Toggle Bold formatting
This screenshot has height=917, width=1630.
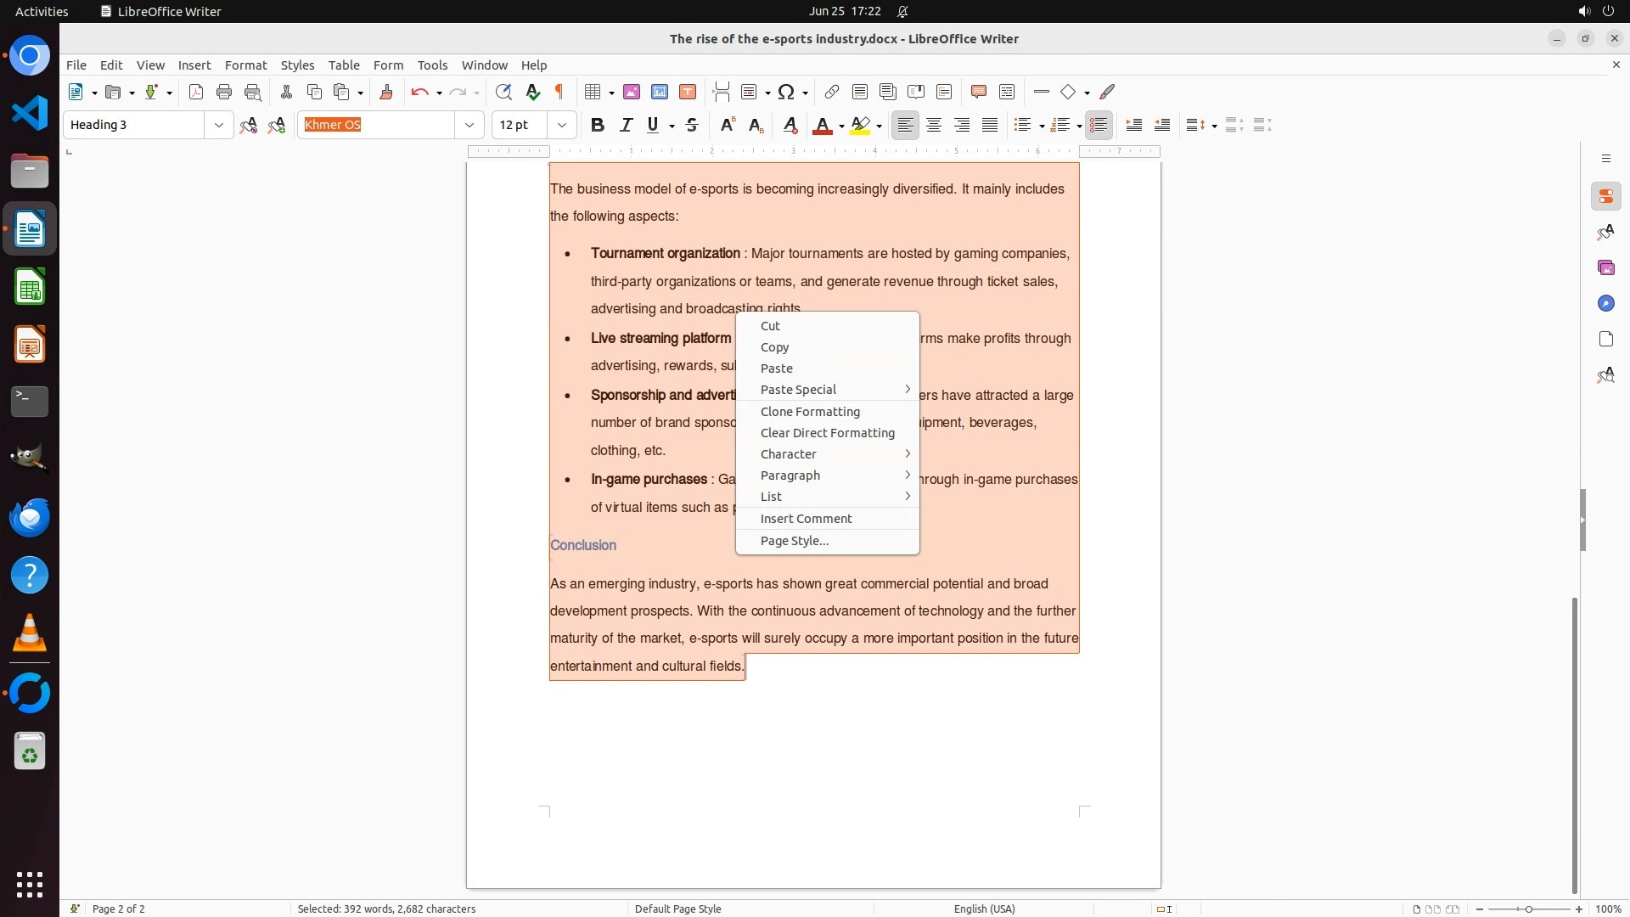point(598,126)
